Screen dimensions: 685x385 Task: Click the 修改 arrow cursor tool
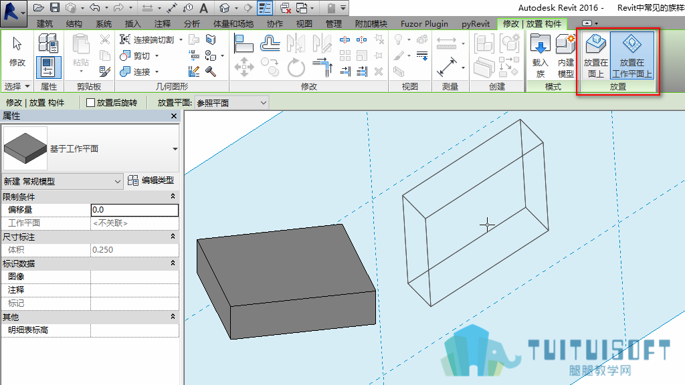(17, 52)
